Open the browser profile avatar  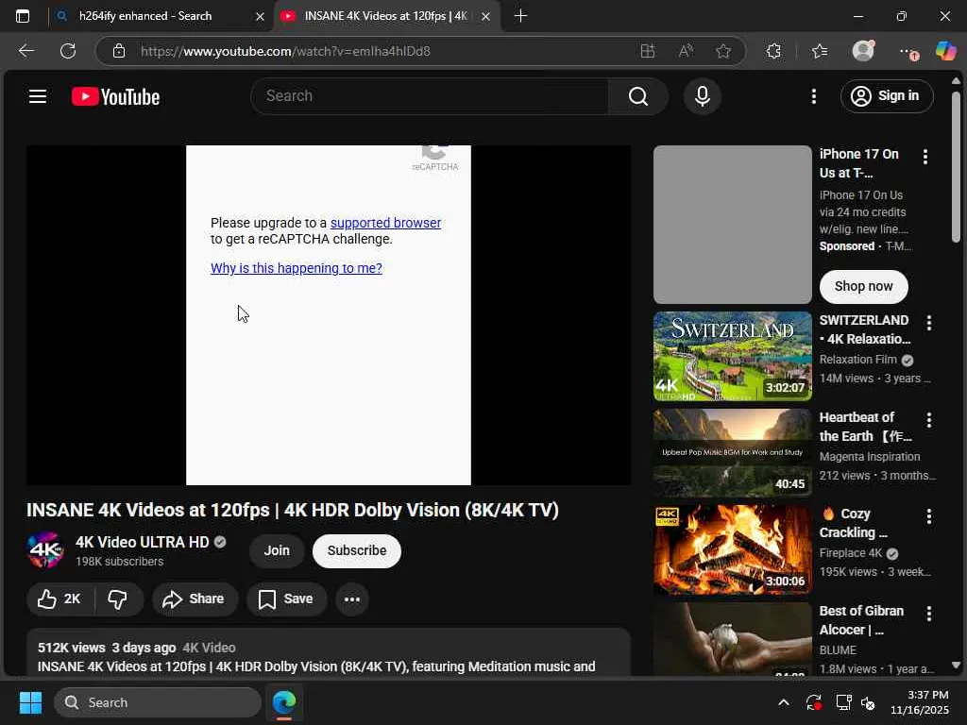click(863, 51)
